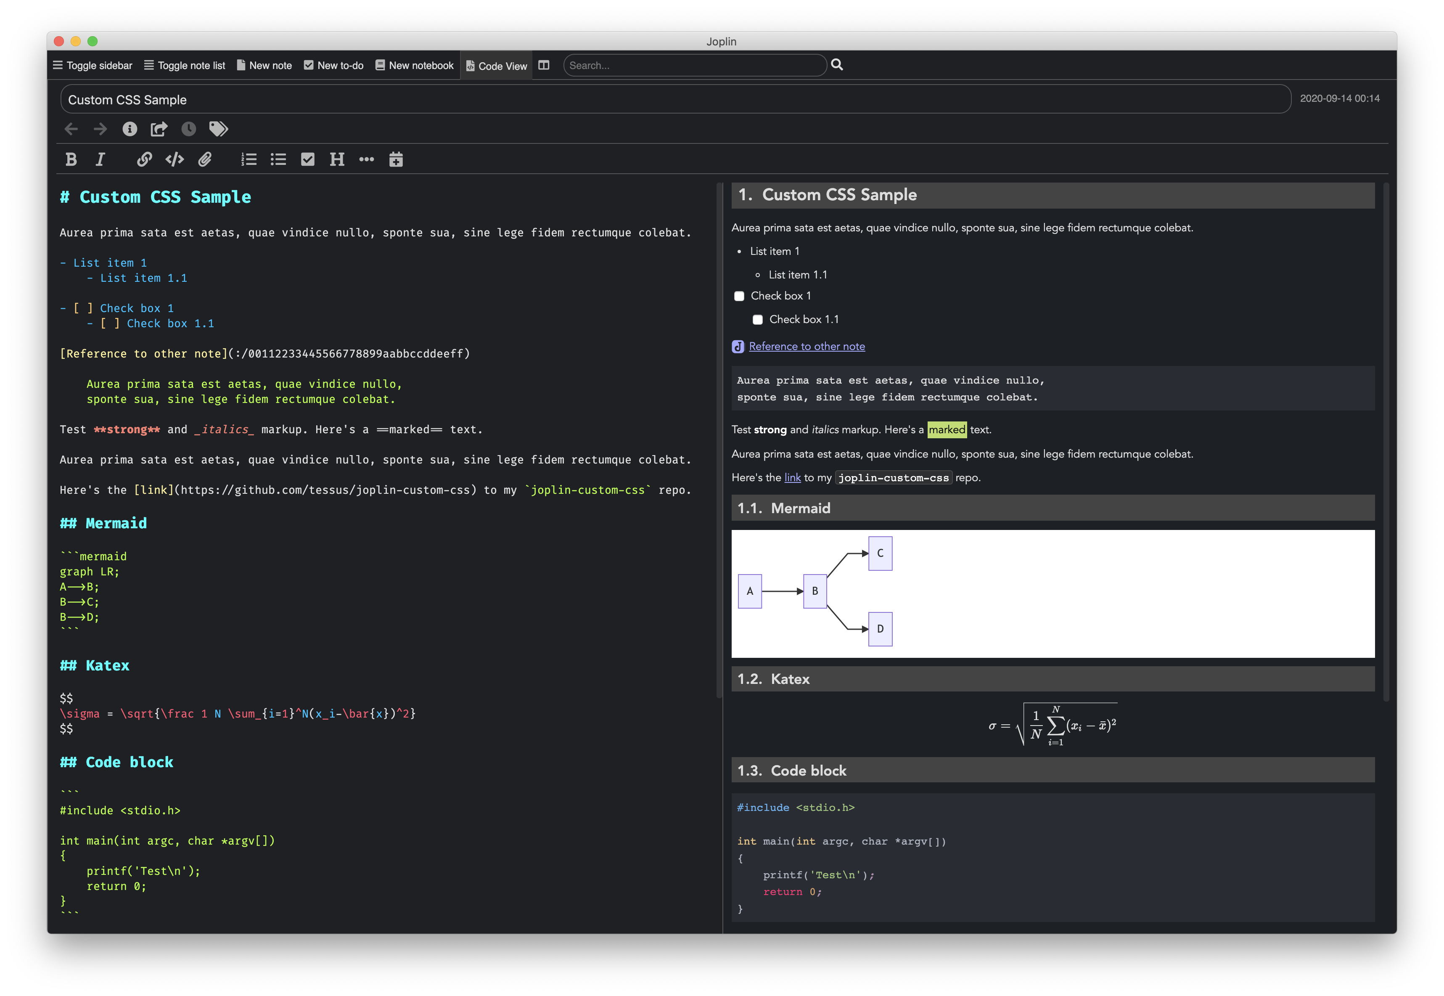Insert date time calendar icon

[x=395, y=160]
